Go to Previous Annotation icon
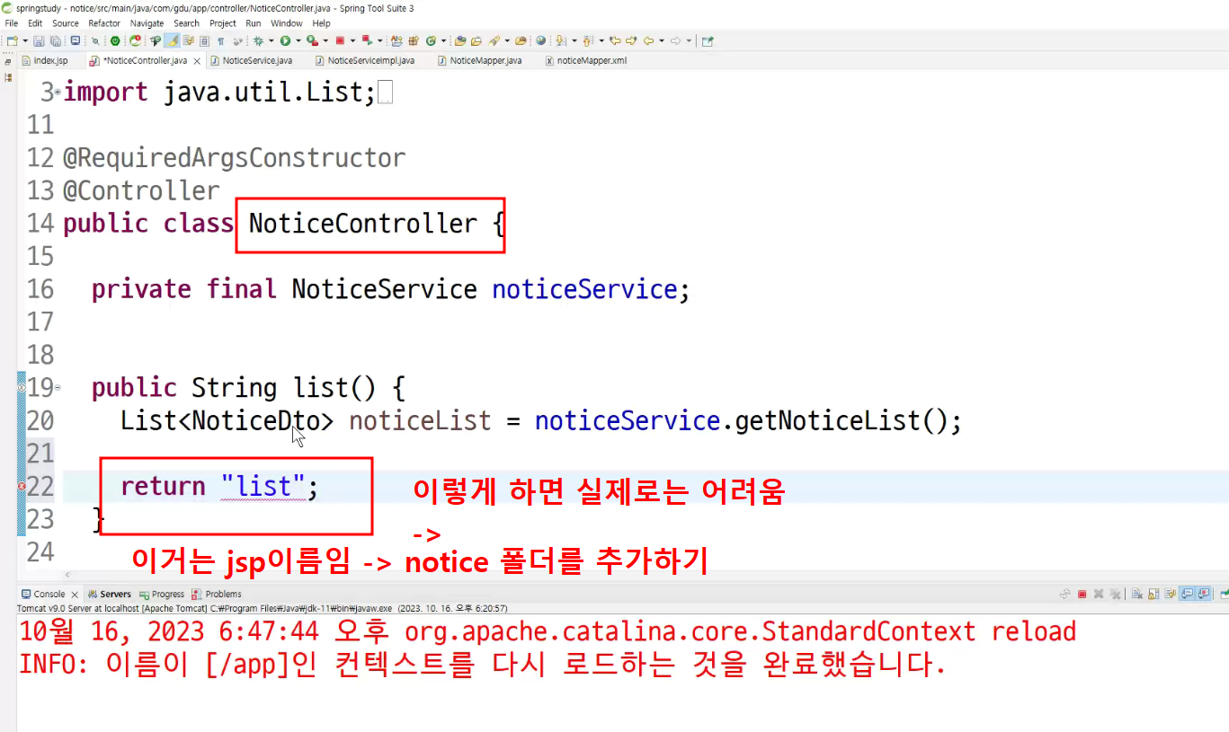Viewport: 1229px width, 732px height. (588, 40)
